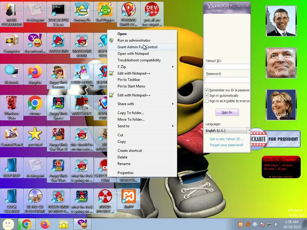Select the COCK CLEANER desktop icon
This screenshot has width=307, height=230.
[12, 201]
